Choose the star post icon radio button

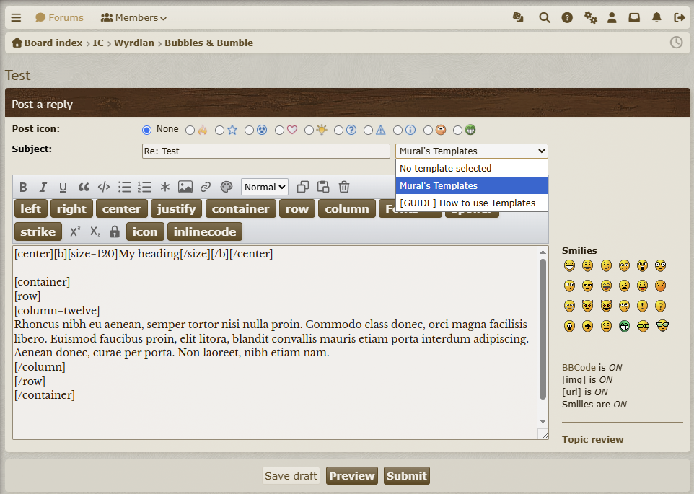pyautogui.click(x=219, y=131)
